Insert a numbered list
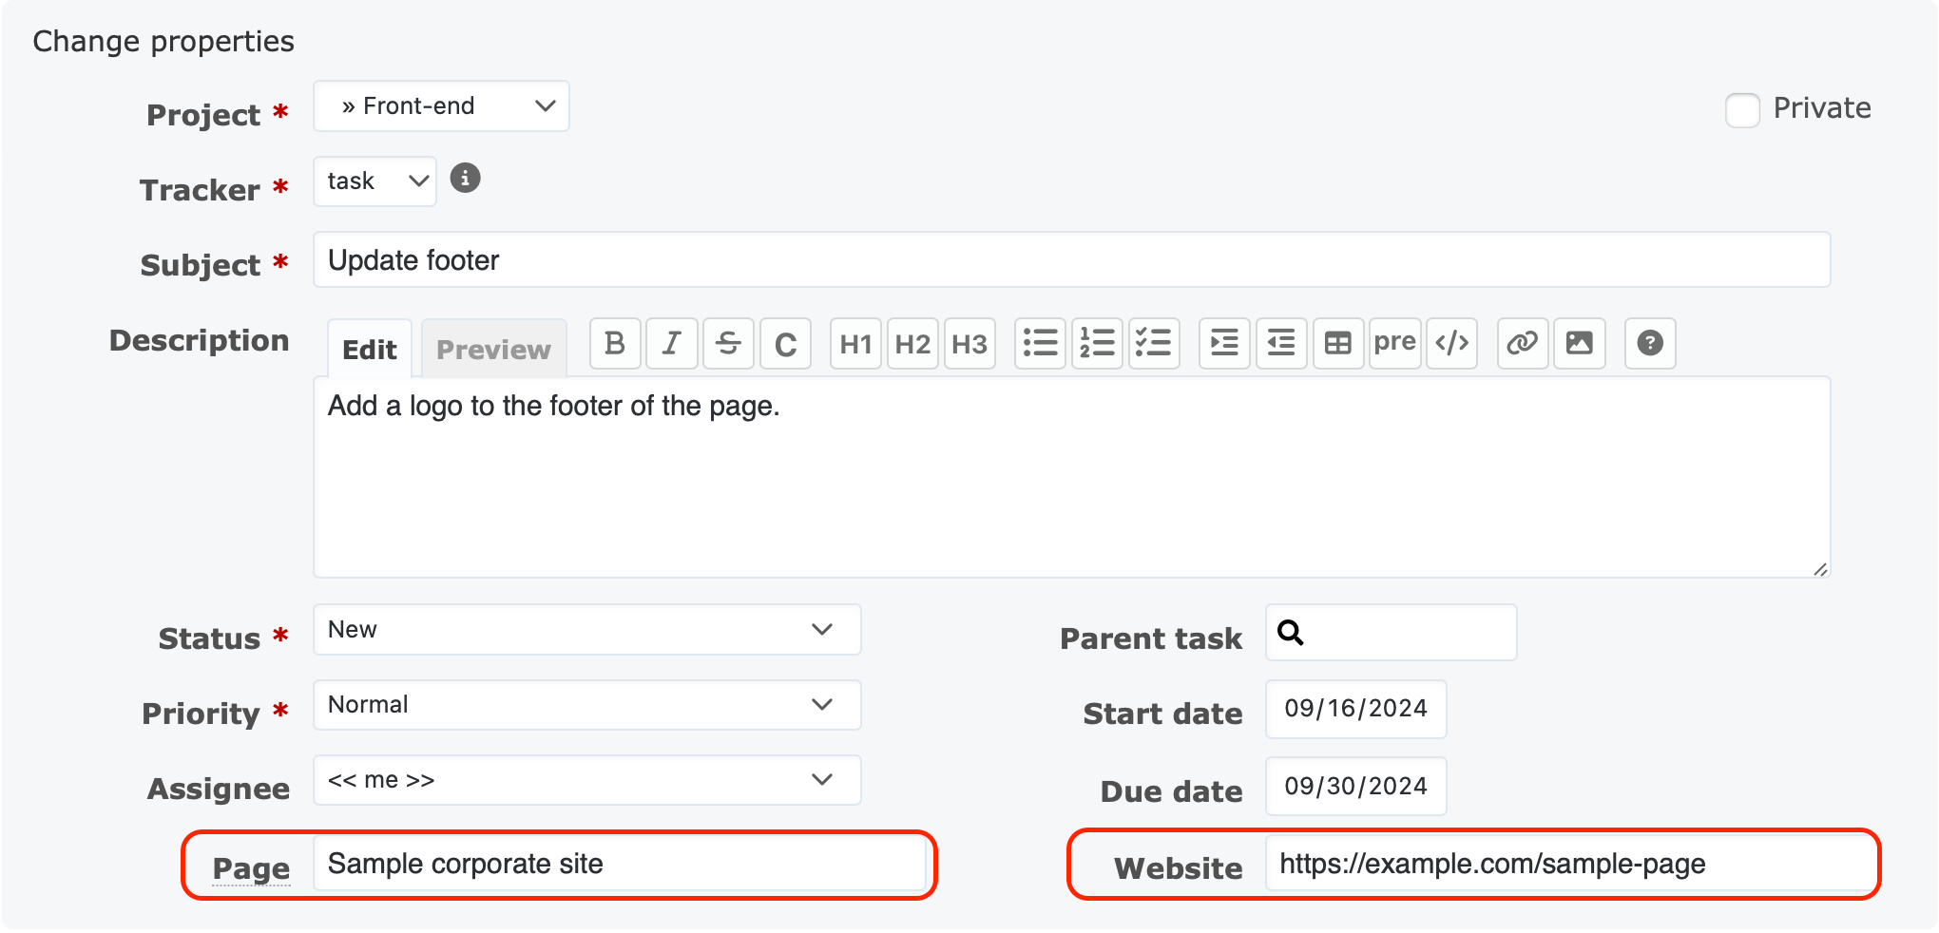1939x933 pixels. pos(1097,343)
